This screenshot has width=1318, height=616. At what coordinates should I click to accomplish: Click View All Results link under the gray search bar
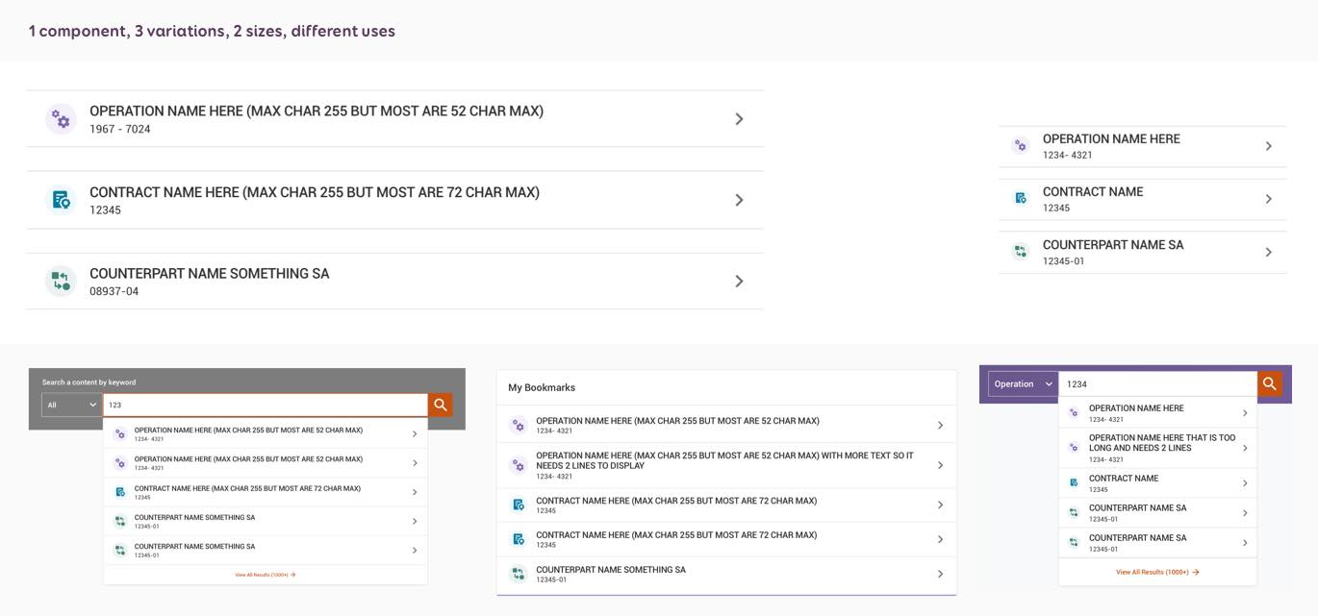265,575
